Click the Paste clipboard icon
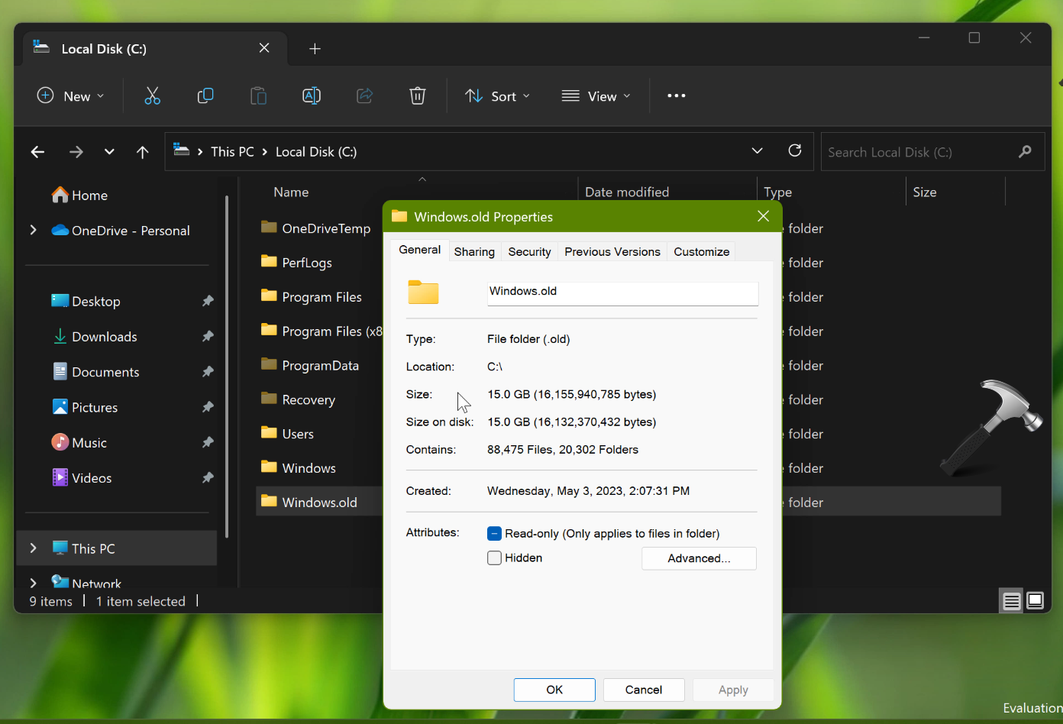 (x=258, y=95)
